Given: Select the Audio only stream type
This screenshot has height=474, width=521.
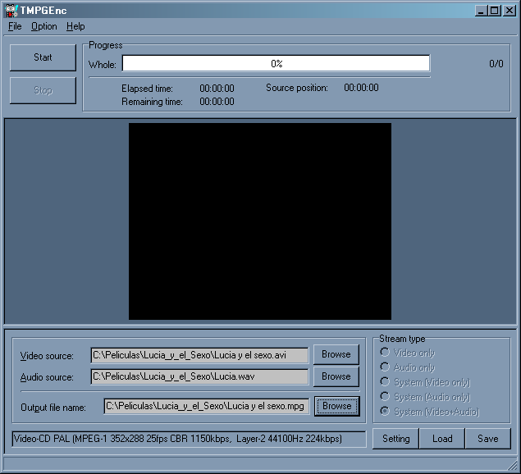Looking at the screenshot, I should [x=386, y=367].
